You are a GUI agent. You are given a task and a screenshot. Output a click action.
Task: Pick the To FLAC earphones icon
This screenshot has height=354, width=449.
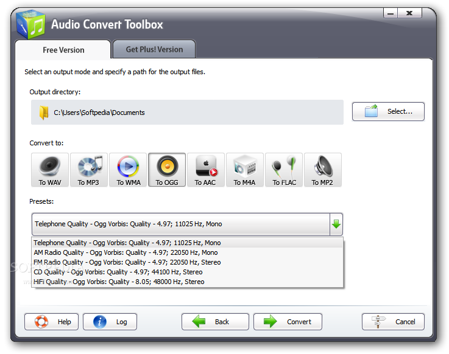(284, 170)
